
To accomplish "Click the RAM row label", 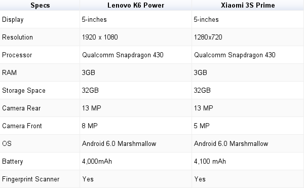I will pyautogui.click(x=9, y=72).
